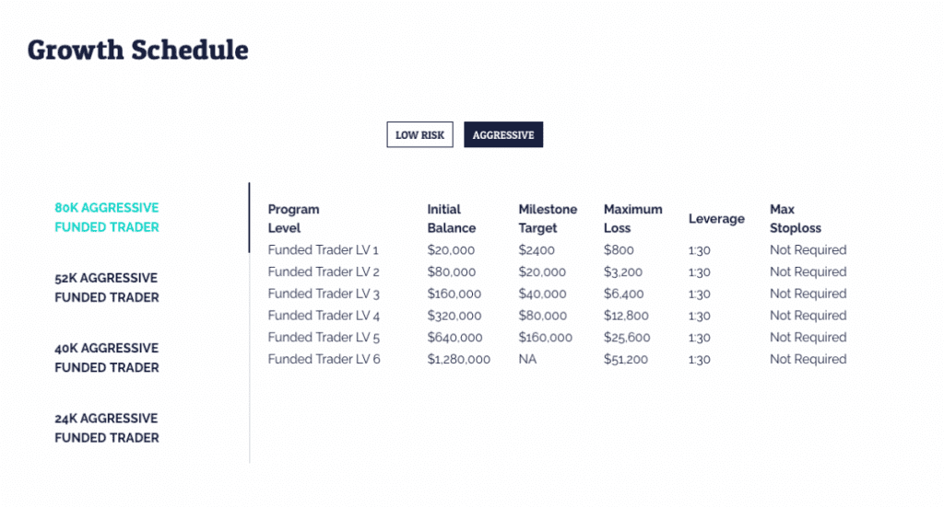Click Funded Trader LV 3 row label
Image resolution: width=944 pixels, height=507 pixels.
click(324, 294)
